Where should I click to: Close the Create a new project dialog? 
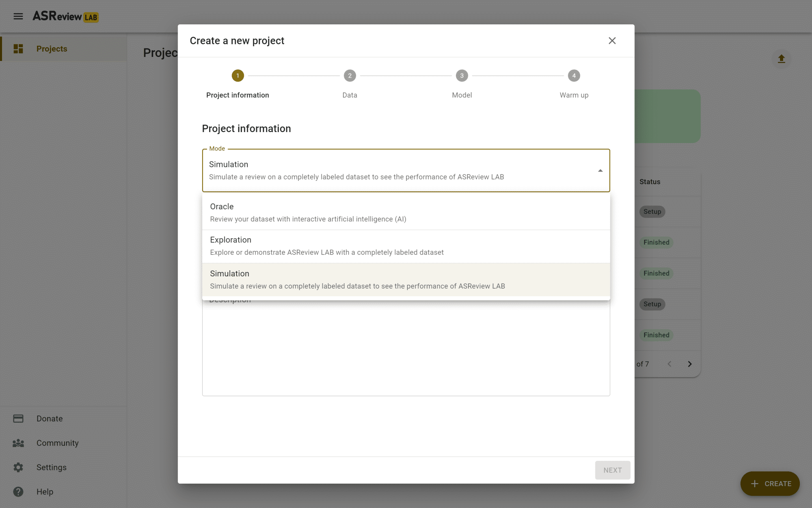point(612,41)
